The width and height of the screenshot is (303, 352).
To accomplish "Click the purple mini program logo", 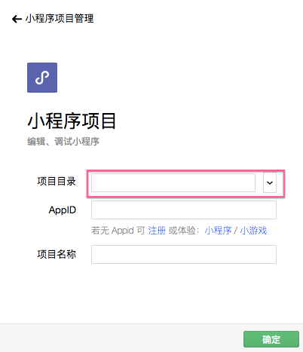I will click(42, 78).
